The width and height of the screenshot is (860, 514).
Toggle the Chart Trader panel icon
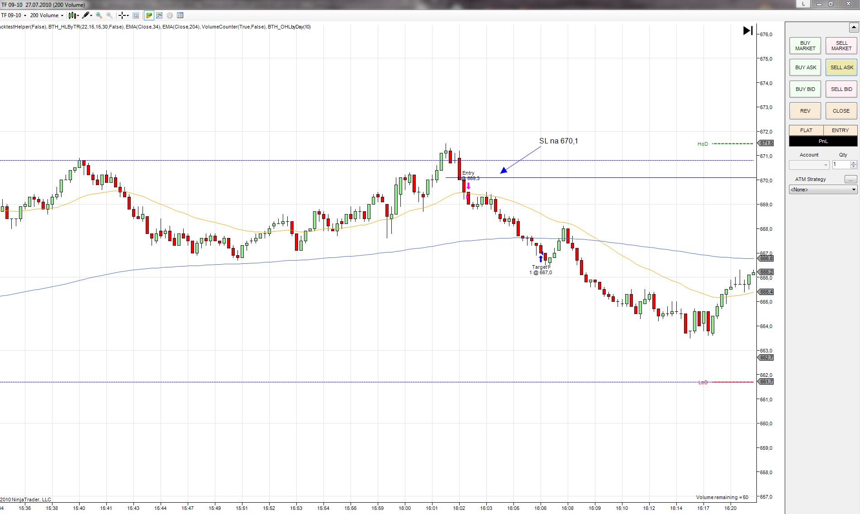tap(149, 15)
